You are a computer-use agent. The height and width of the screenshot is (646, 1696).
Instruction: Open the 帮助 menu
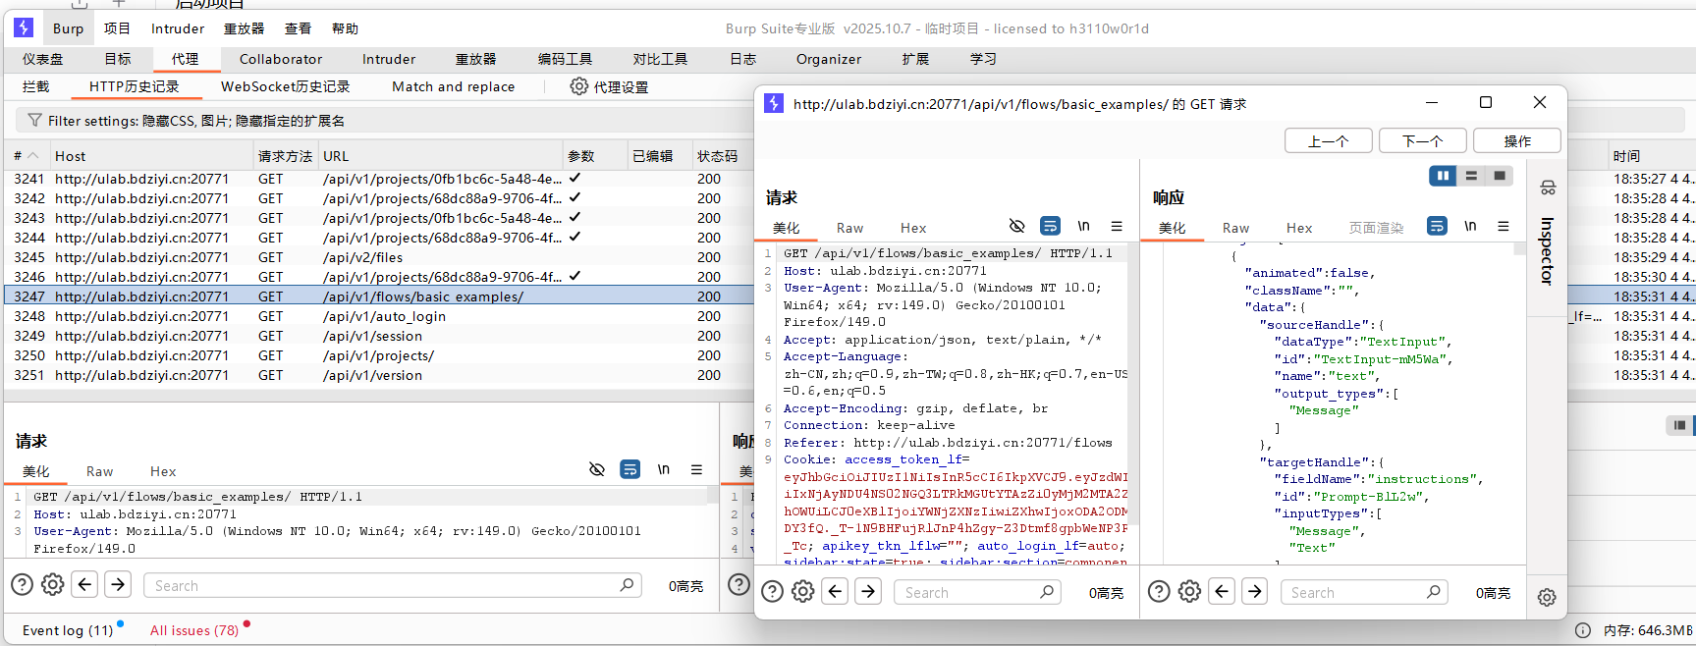[345, 28]
